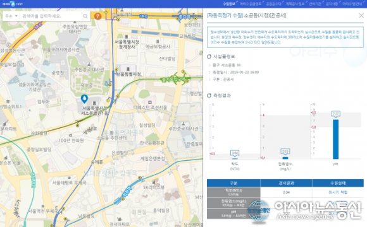Close the water quality measurement panel
The height and width of the screenshot is (227, 367).
(361, 16)
